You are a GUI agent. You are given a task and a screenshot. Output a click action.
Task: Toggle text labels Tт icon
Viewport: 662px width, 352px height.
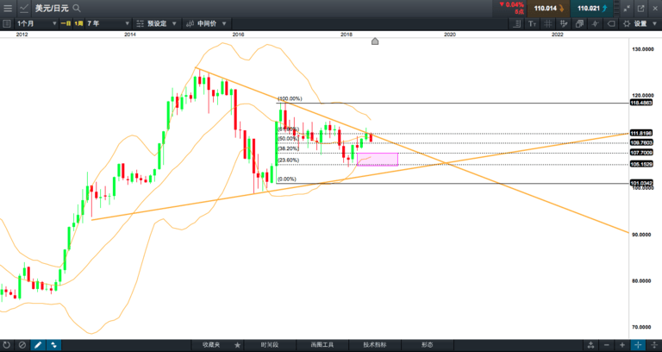(532, 23)
